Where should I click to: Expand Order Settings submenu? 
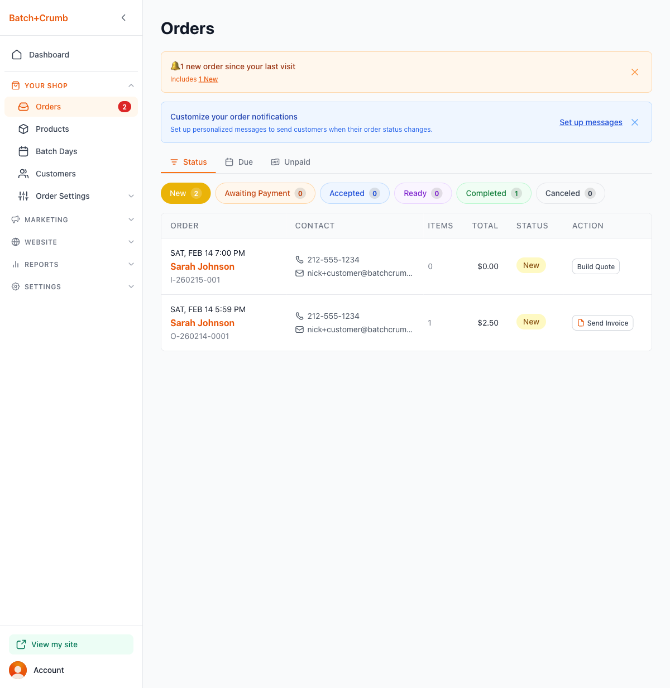[x=131, y=196]
